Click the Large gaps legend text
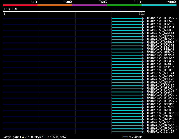 click(x=12, y=137)
